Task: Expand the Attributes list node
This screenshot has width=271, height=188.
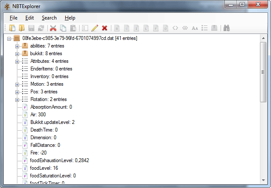Action: [x=17, y=62]
